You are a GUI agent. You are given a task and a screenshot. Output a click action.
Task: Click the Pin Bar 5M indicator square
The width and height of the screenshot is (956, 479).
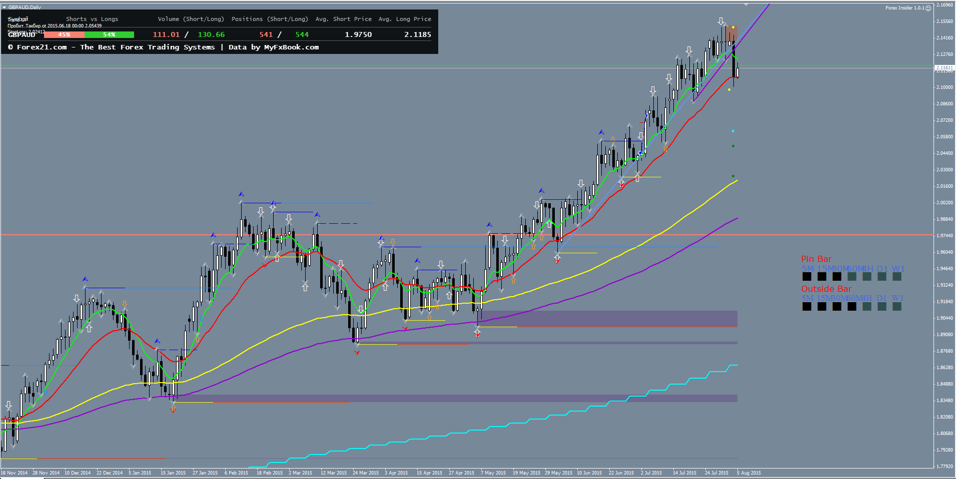point(807,277)
